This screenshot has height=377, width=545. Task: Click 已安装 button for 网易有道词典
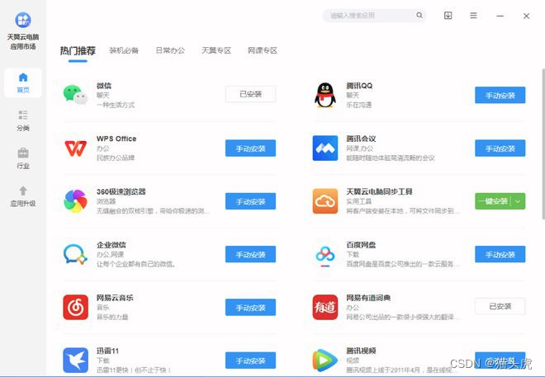tap(500, 307)
